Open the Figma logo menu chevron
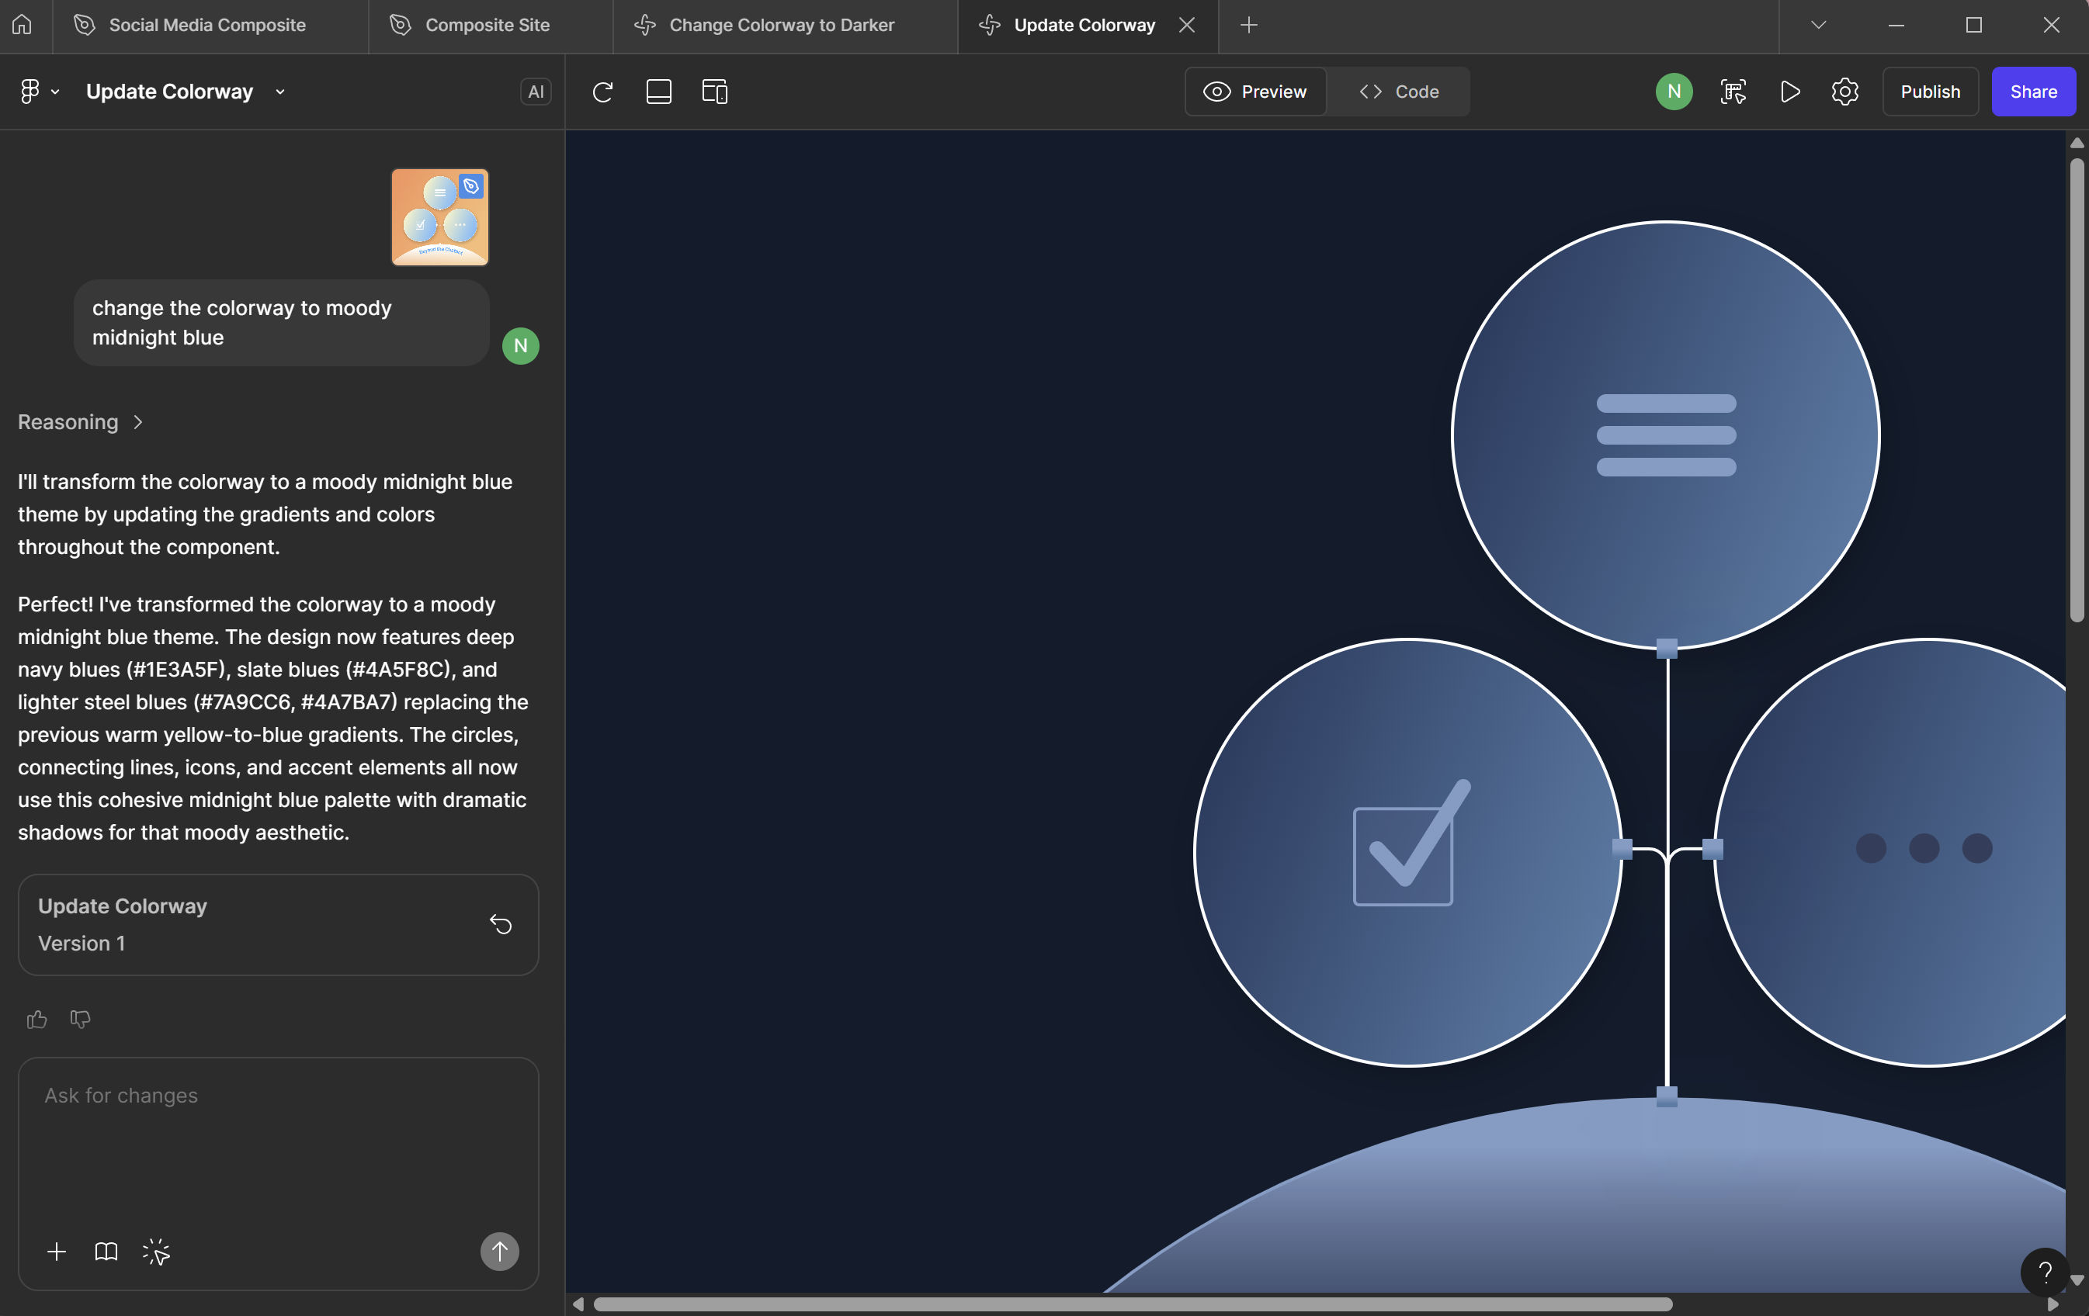2089x1316 pixels. coord(54,91)
